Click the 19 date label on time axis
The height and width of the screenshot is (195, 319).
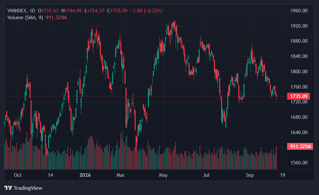tap(283, 175)
